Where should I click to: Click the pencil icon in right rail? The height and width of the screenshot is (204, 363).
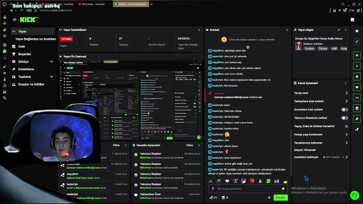[x=357, y=42]
